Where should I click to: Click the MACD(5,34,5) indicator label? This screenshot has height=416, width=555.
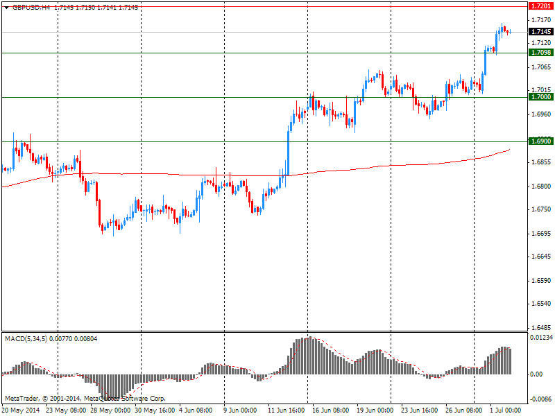pyautogui.click(x=26, y=339)
